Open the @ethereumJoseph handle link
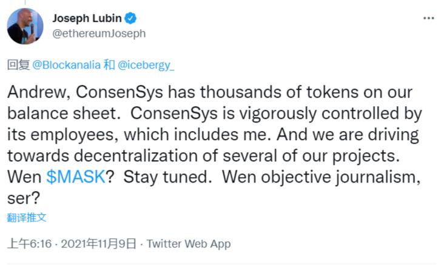447x265 pixels. (x=99, y=34)
